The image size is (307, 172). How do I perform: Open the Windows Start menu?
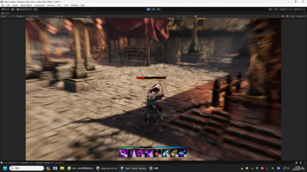(5, 168)
